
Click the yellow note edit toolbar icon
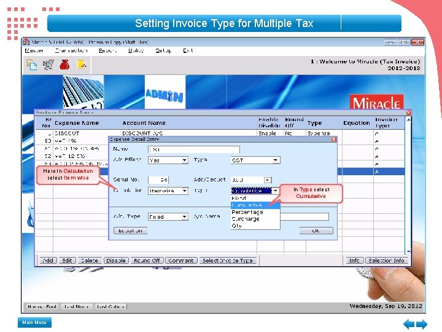coord(82,65)
